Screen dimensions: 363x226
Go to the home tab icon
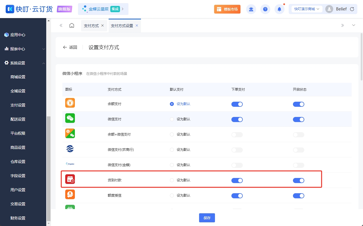point(72,25)
